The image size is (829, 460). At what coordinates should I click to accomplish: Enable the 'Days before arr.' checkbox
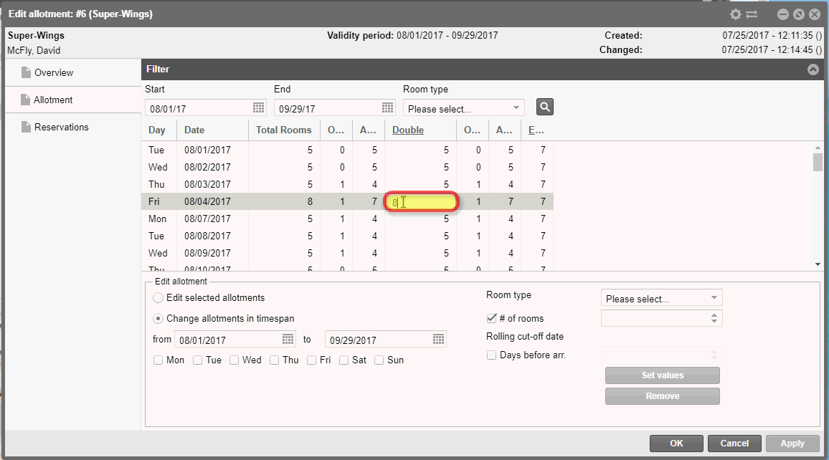[x=492, y=355]
